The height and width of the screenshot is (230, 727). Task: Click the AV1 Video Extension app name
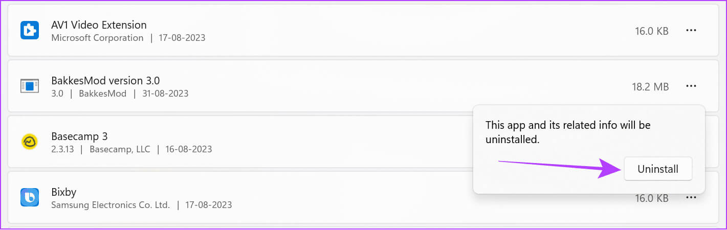click(99, 25)
